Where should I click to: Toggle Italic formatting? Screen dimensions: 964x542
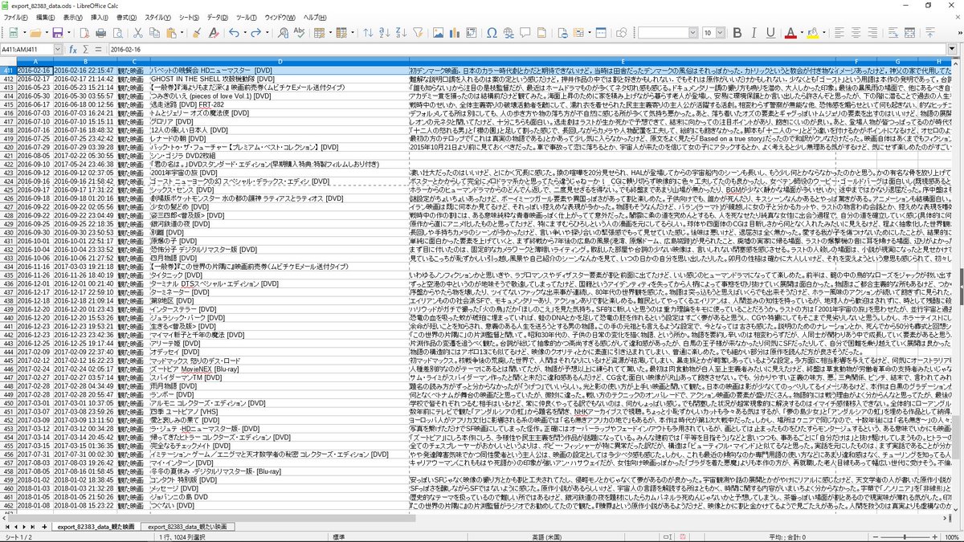754,33
